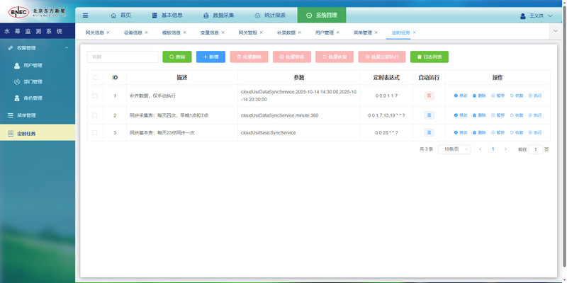Close the 菜单管理 tab

click(376, 33)
